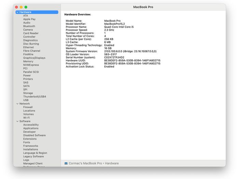Screen dimensions: 239x179
Task: Select Developer in the sidebar
Action: point(29,132)
